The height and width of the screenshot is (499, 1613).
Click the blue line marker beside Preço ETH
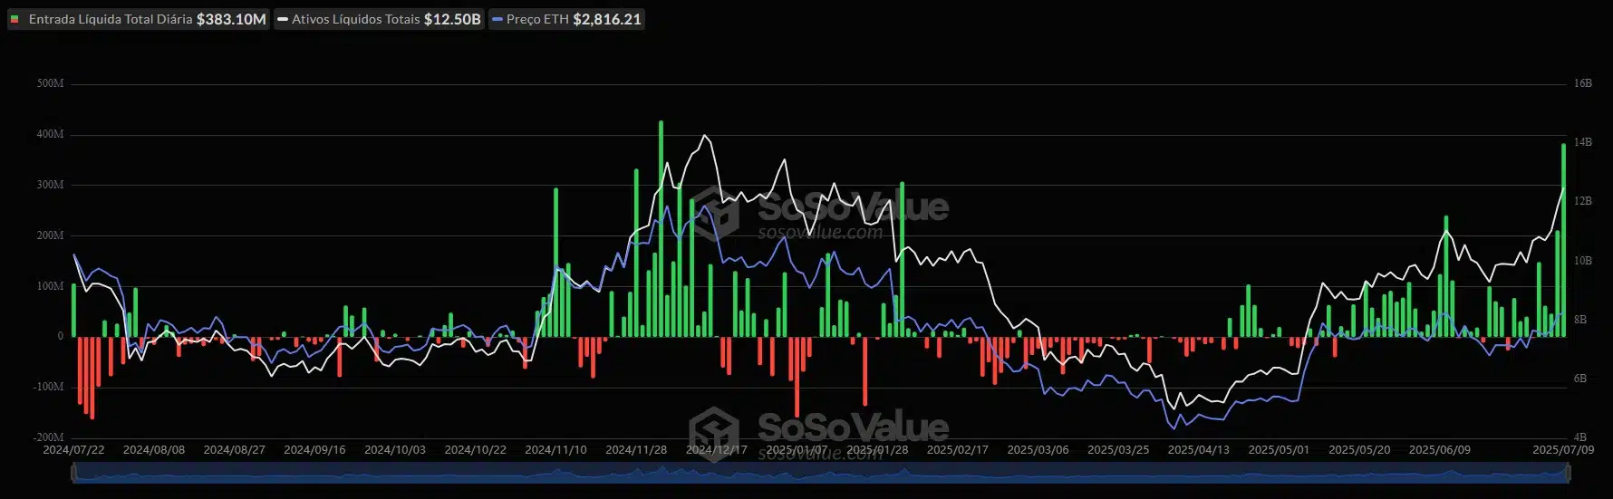coord(497,19)
